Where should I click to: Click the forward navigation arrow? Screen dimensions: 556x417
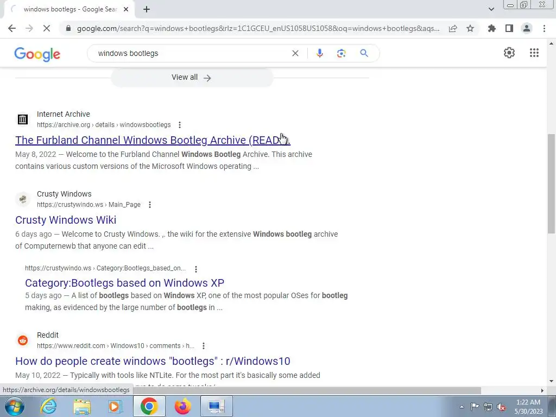tap(29, 28)
